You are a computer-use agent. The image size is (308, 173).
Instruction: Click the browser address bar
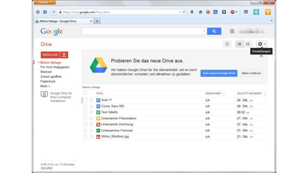point(120,12)
